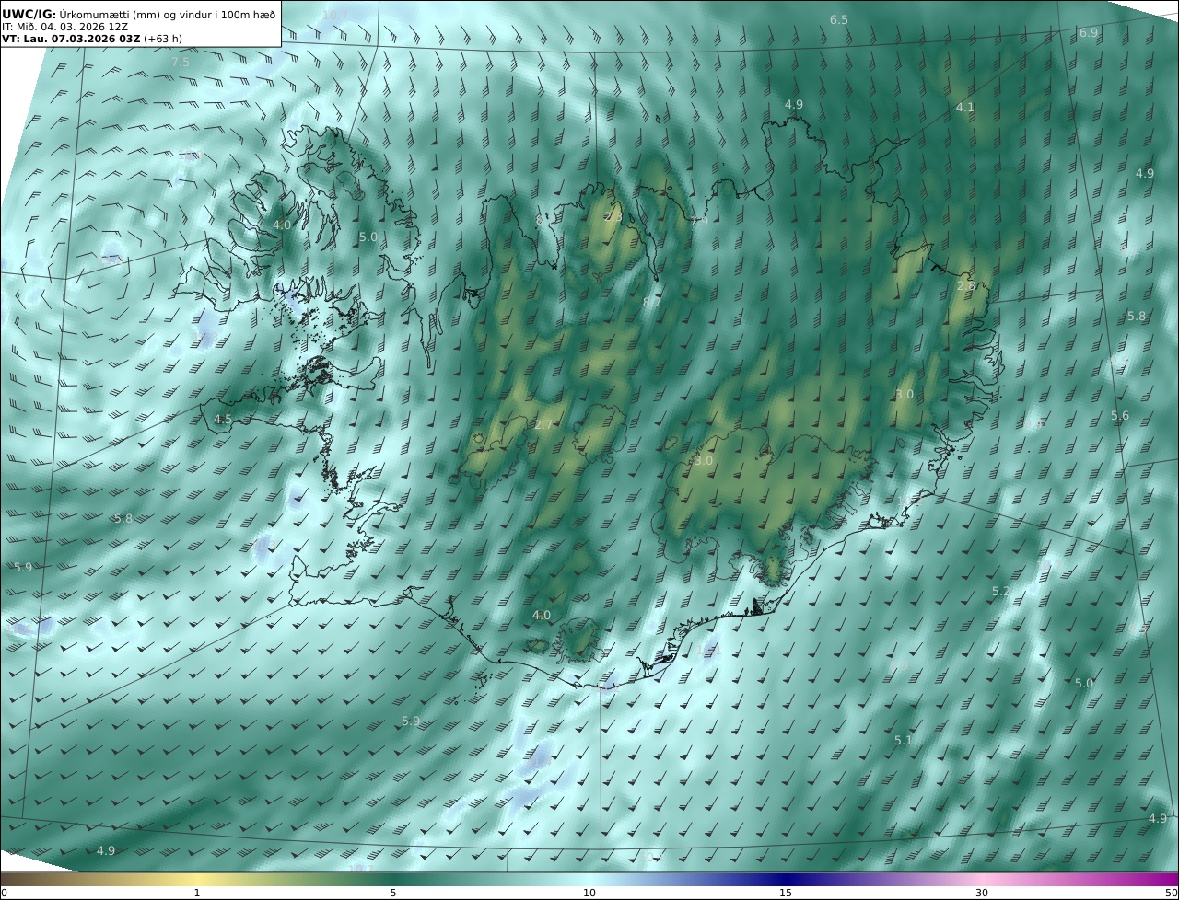This screenshot has height=900, width=1179.
Task: Click the colorbar tick labeled 0
Action: (x=4, y=893)
